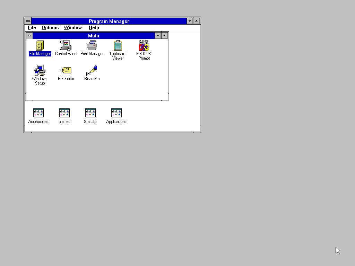
Task: Select the StartUp program group icon
Action: 90,113
